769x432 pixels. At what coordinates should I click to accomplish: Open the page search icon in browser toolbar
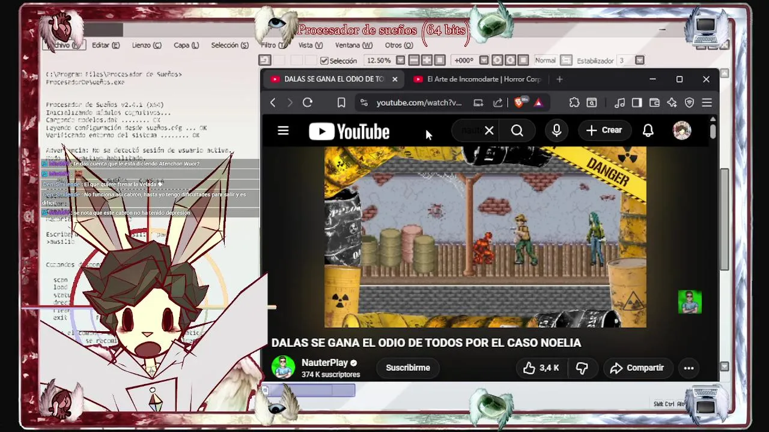tap(592, 103)
